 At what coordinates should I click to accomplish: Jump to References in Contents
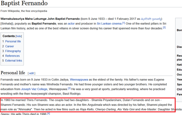point(13,56)
